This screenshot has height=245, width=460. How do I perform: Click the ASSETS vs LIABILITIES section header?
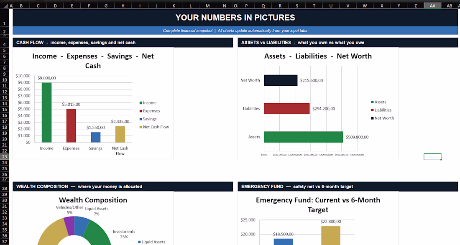348,43
